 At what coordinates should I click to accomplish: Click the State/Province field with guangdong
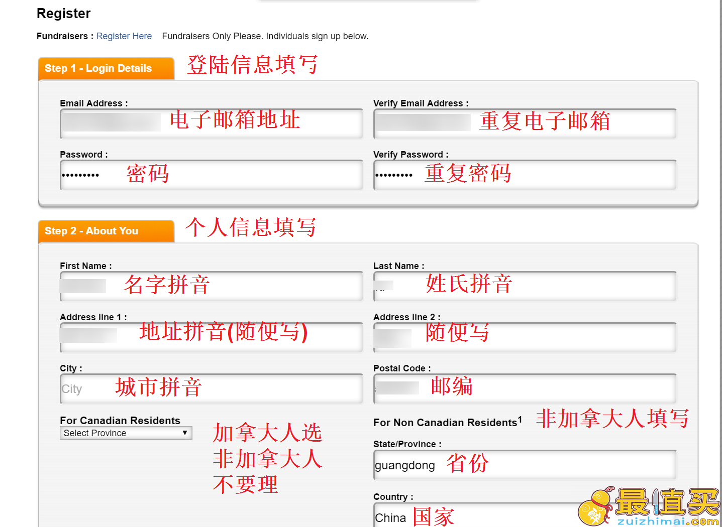pyautogui.click(x=525, y=465)
